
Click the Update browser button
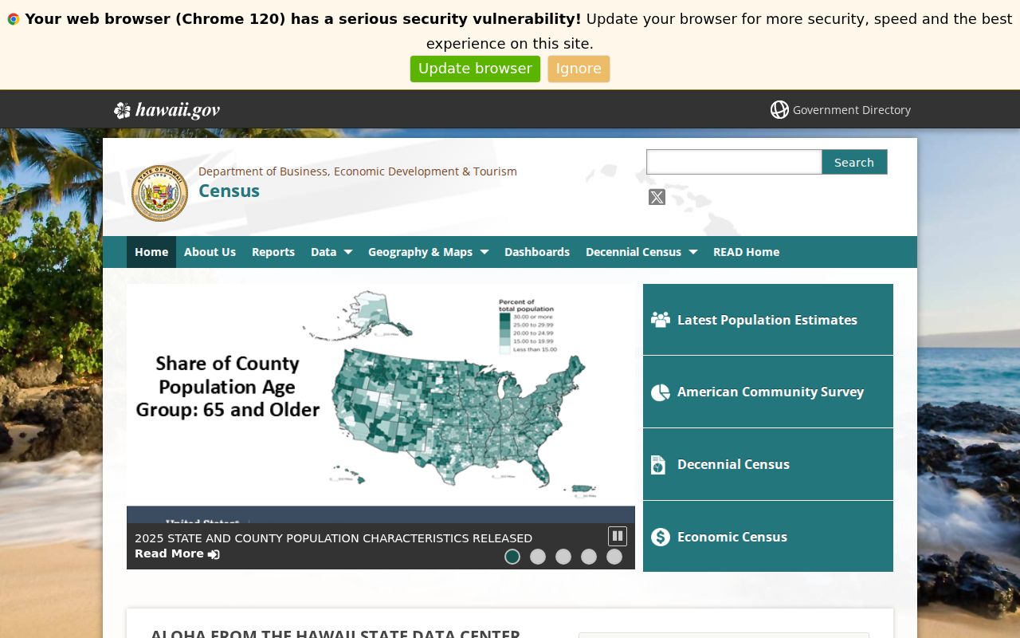click(475, 69)
